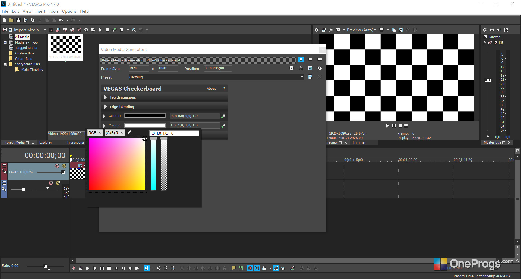Play the video preview
Viewport: 521px width, 279px height.
click(387, 126)
